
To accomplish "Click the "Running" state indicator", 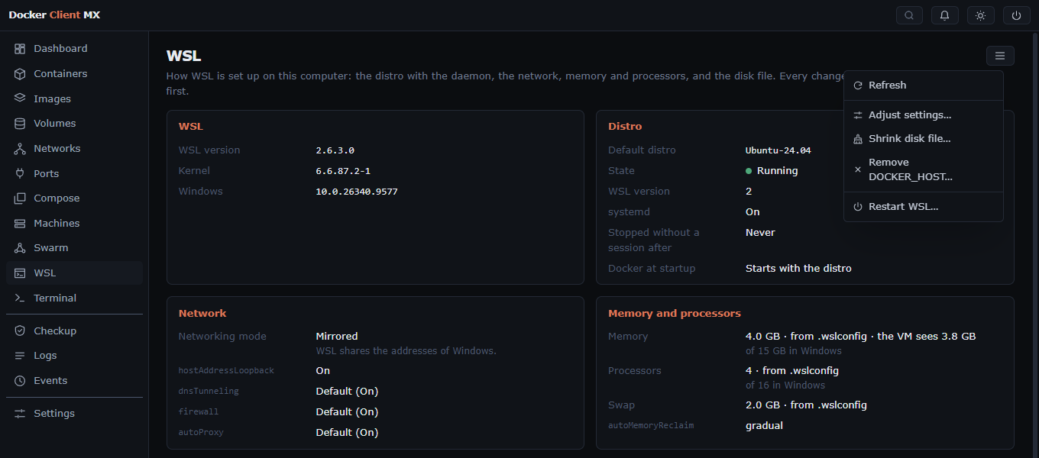I will [772, 171].
